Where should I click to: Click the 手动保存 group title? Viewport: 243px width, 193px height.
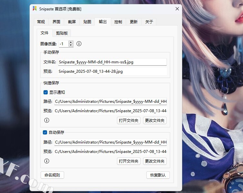tap(51, 52)
